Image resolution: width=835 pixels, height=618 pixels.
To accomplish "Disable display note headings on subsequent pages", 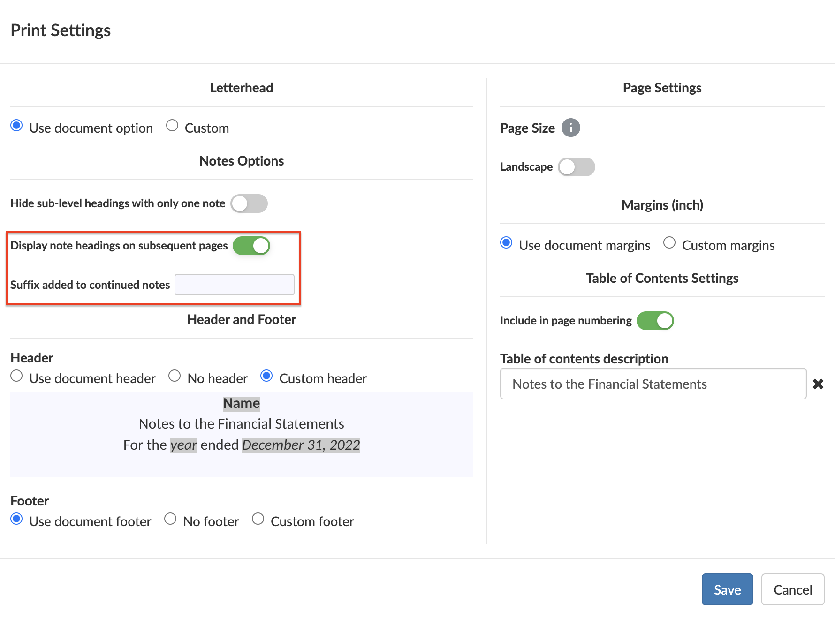I will tap(251, 246).
